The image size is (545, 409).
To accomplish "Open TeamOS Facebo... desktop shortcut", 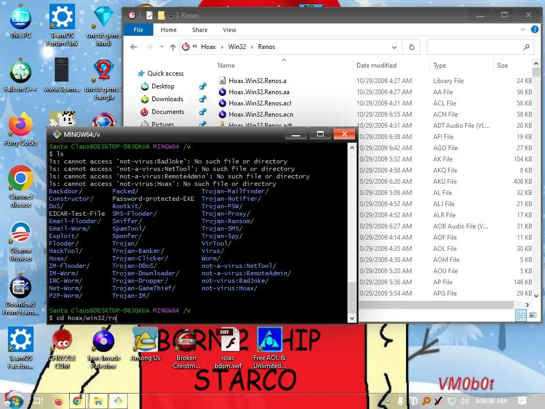I will click(21, 348).
